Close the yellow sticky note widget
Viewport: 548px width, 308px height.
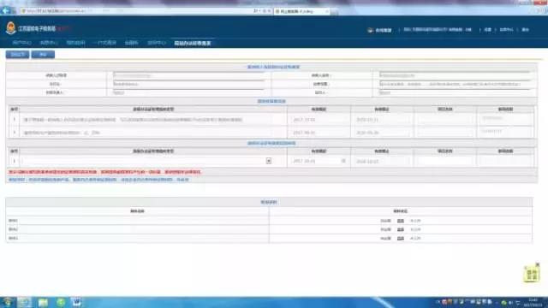click(x=538, y=264)
